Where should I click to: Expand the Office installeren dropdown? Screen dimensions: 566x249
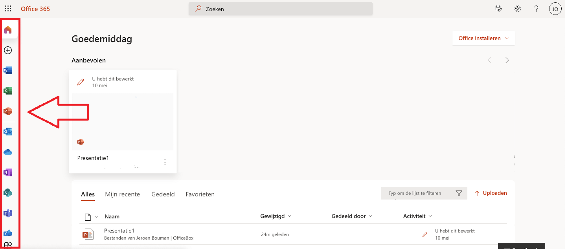coord(483,38)
